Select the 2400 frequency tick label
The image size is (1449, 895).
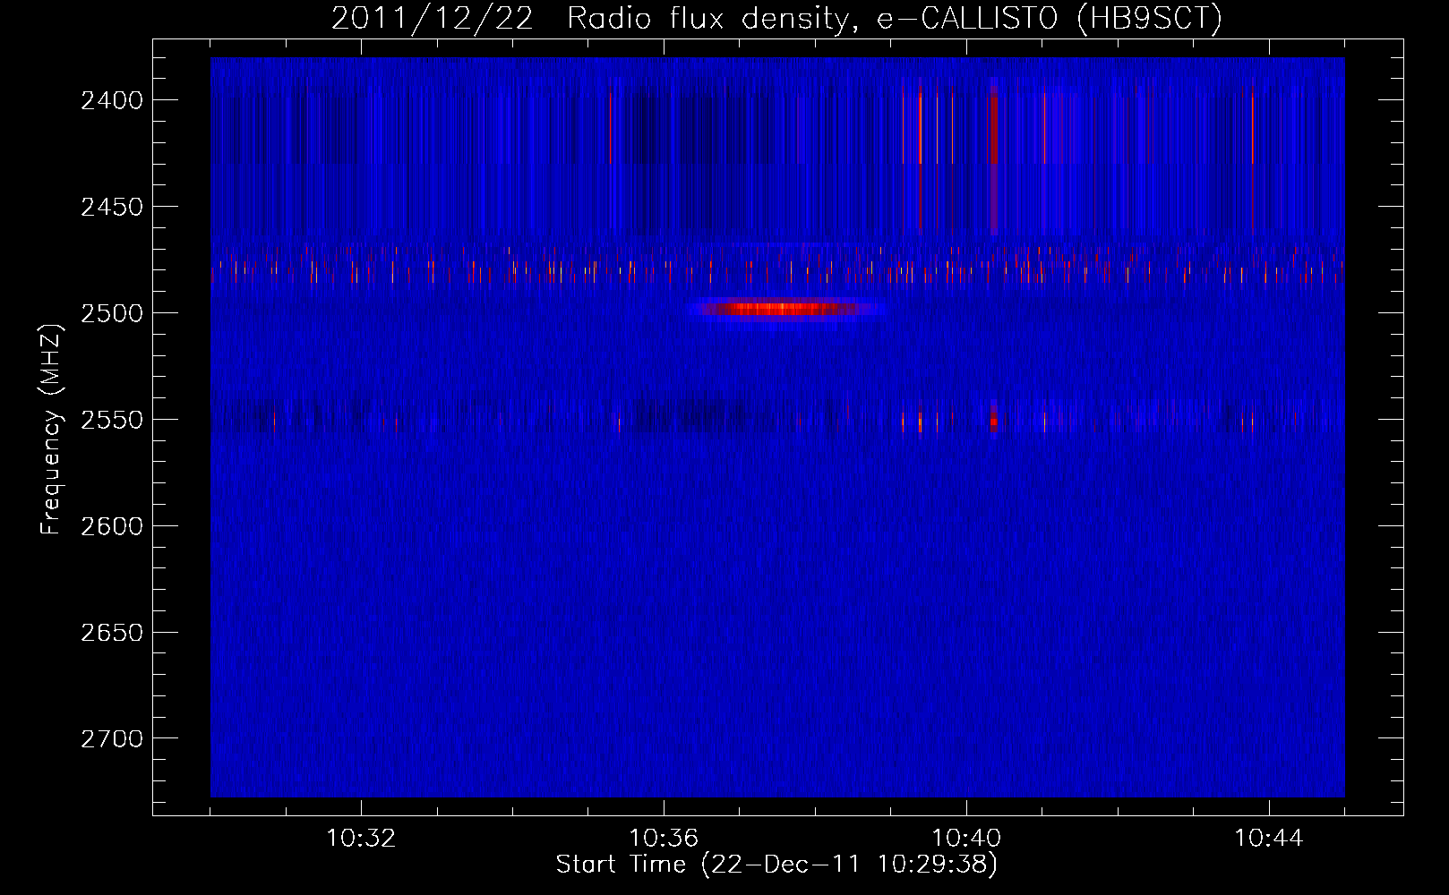[112, 100]
